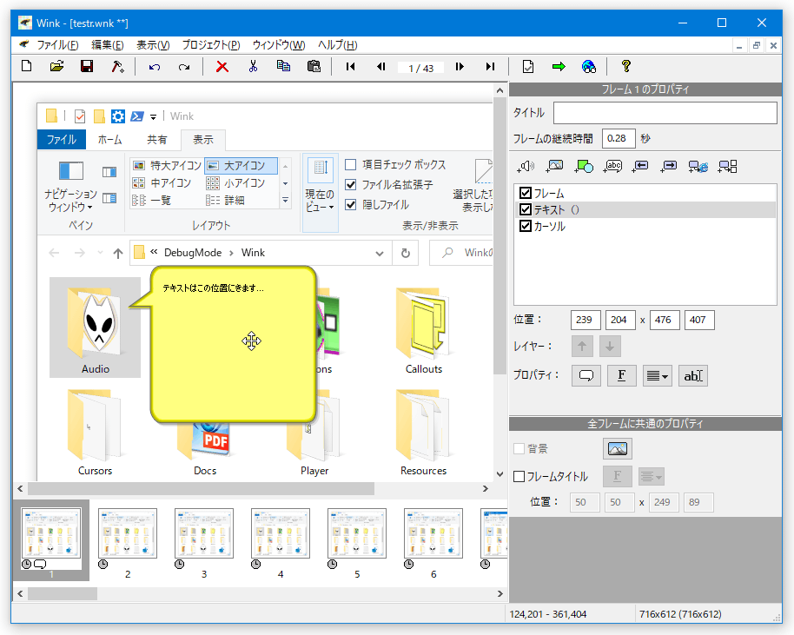Screen dimensions: 794x635
Task: Undo the last action
Action: point(155,66)
